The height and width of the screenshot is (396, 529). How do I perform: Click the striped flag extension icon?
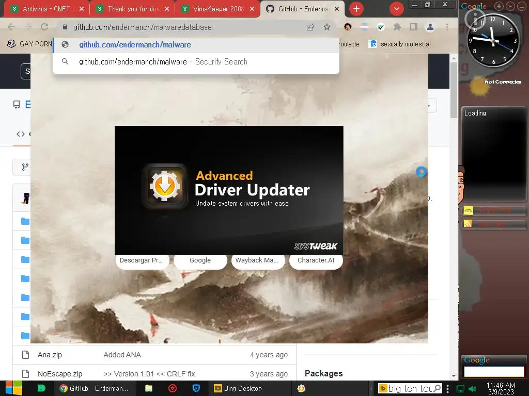364,27
